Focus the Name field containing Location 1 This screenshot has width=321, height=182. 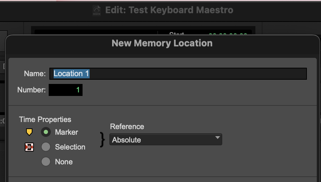178,74
